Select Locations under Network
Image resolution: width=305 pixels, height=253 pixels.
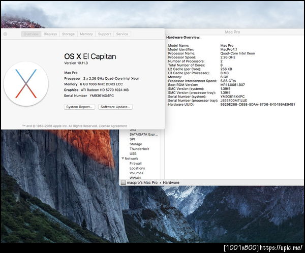coord(137,168)
